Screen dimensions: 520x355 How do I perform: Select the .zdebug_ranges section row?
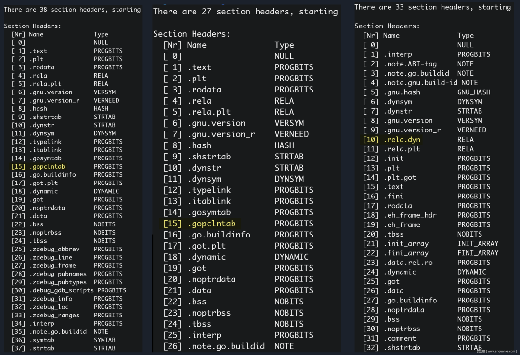(67, 316)
